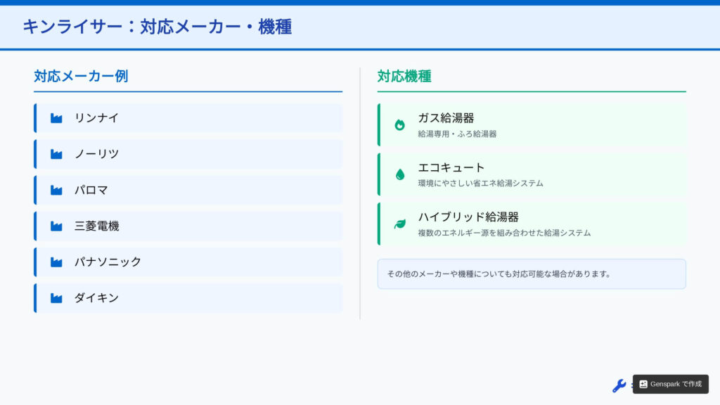Click the 複数のエネルギー源を組み合わせた給湯システム subtitle
Image resolution: width=720 pixels, height=405 pixels.
pyautogui.click(x=504, y=233)
